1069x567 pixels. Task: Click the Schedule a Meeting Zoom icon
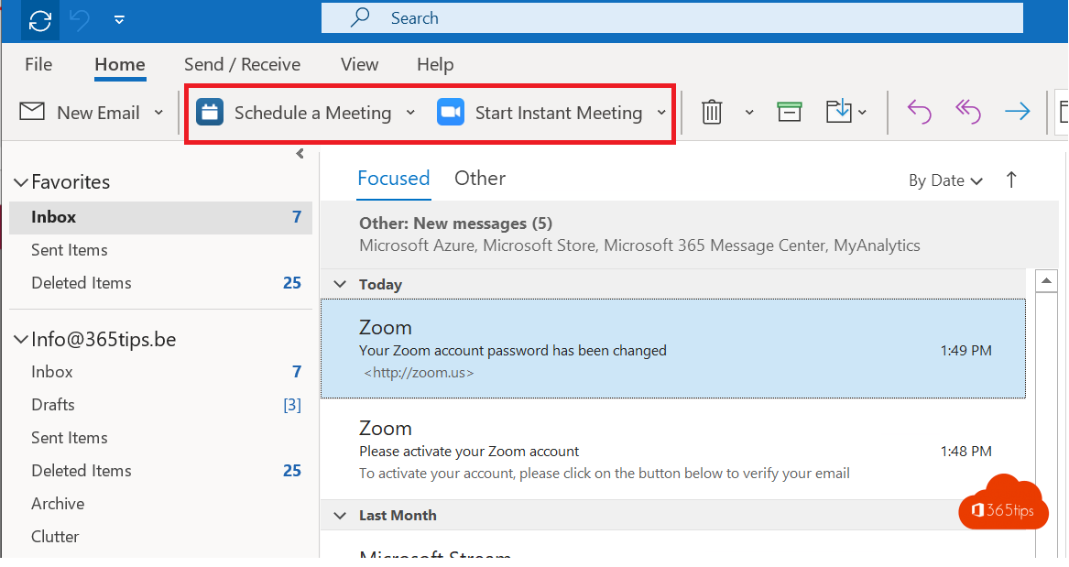tap(210, 112)
